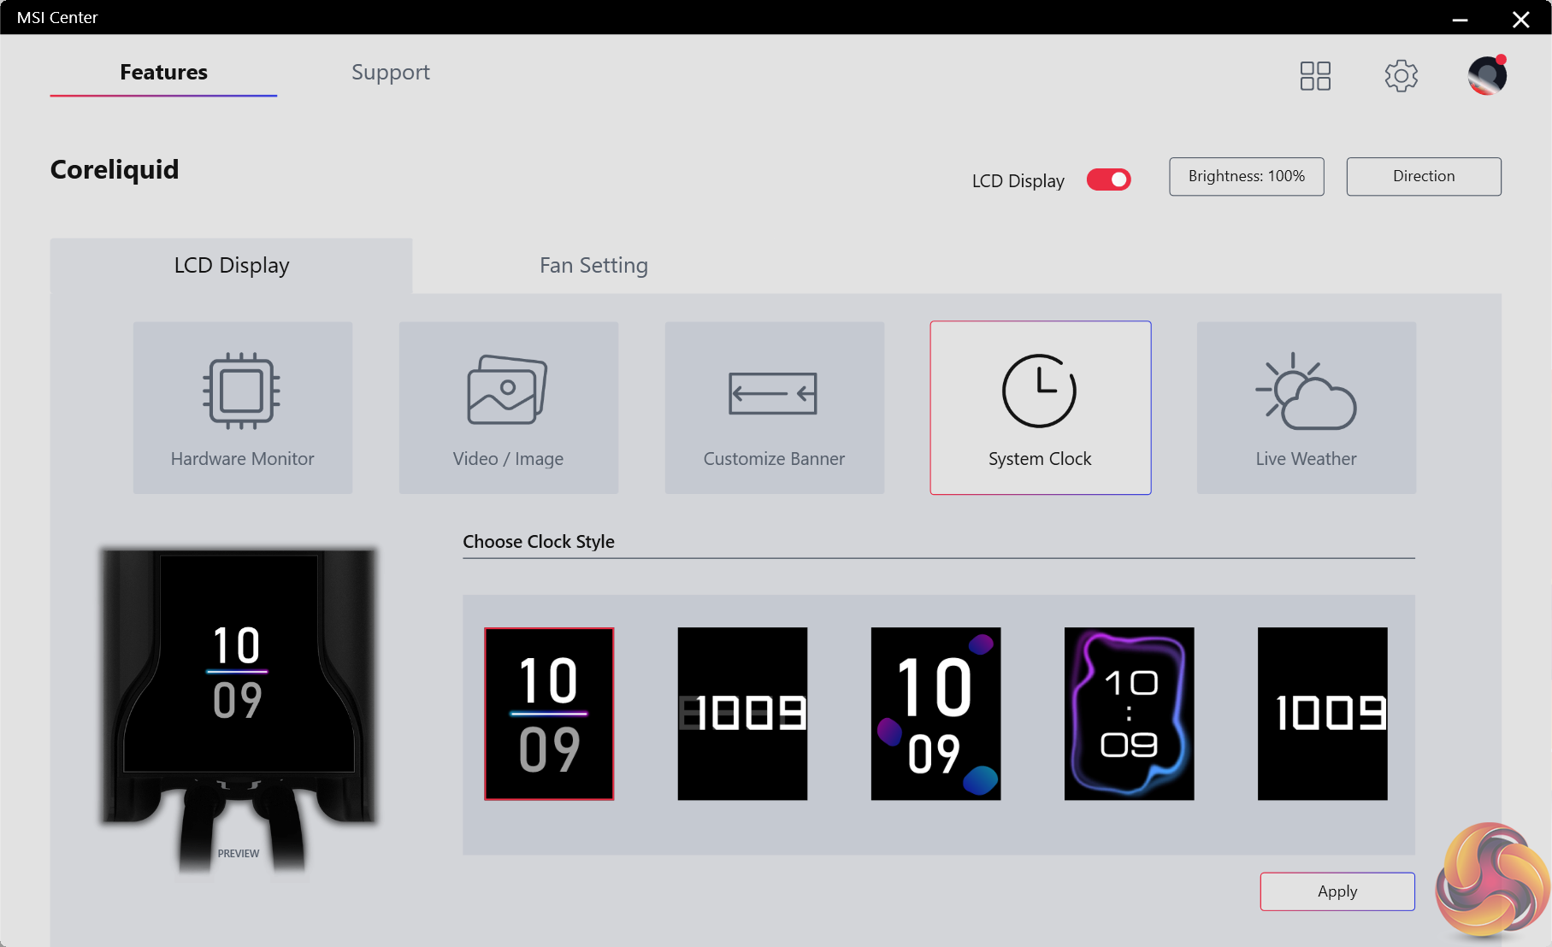Open the Fan Setting tab
Screen dimensions: 1552x947
(593, 266)
